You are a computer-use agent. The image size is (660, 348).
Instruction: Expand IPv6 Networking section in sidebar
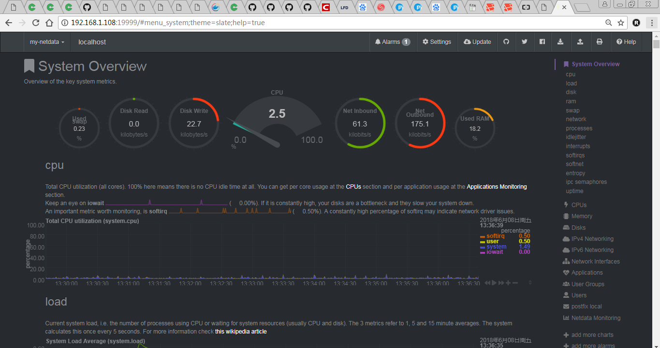tap(592, 250)
